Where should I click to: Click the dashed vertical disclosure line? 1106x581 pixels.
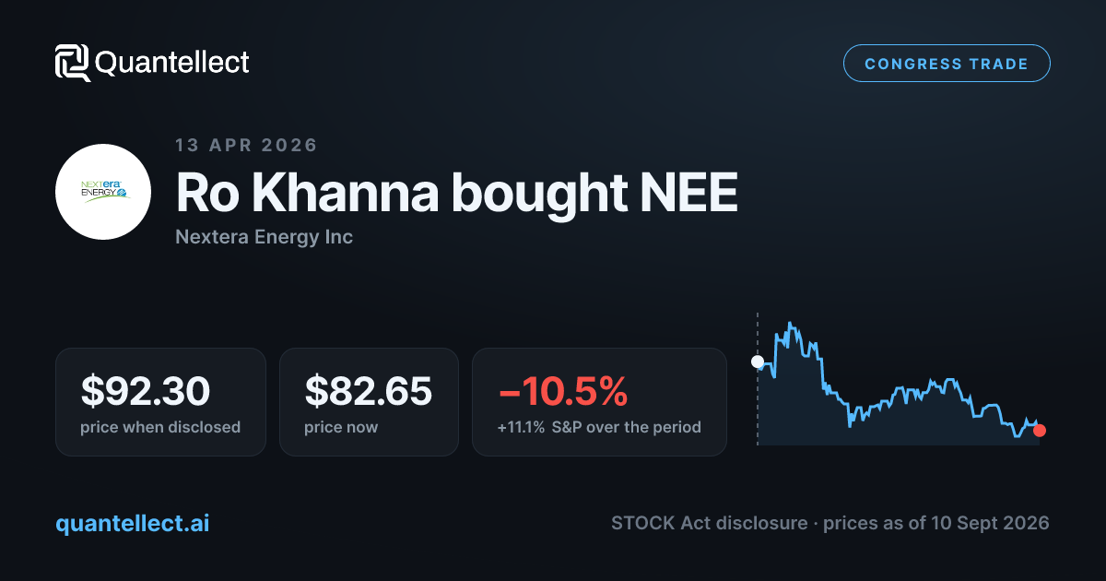758,379
